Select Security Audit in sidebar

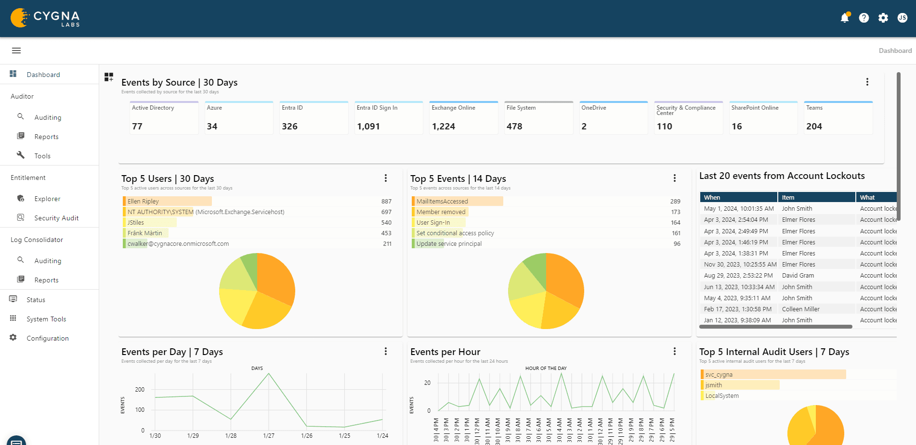[56, 218]
